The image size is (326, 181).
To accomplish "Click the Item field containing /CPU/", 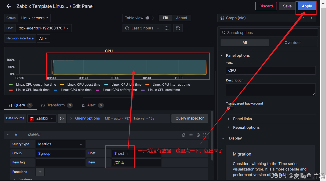I will [136, 163].
